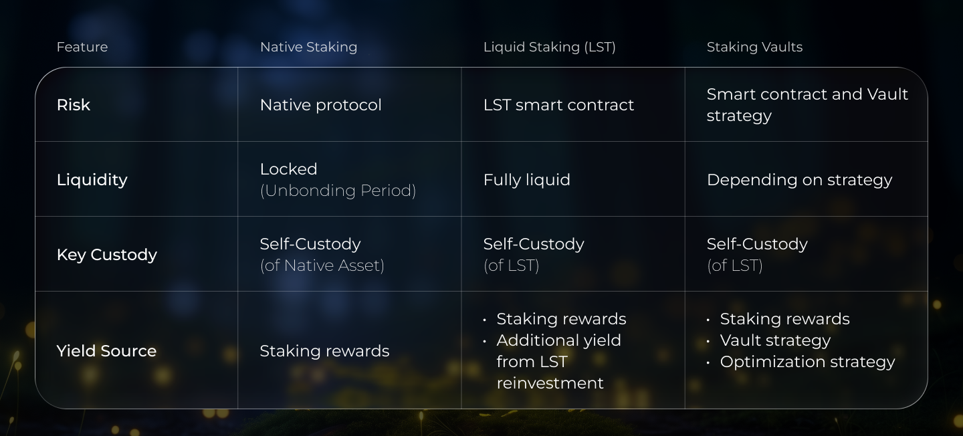The width and height of the screenshot is (963, 436).
Task: Click "Additional yield from LST reinvestment" bullet
Action: [558, 362]
